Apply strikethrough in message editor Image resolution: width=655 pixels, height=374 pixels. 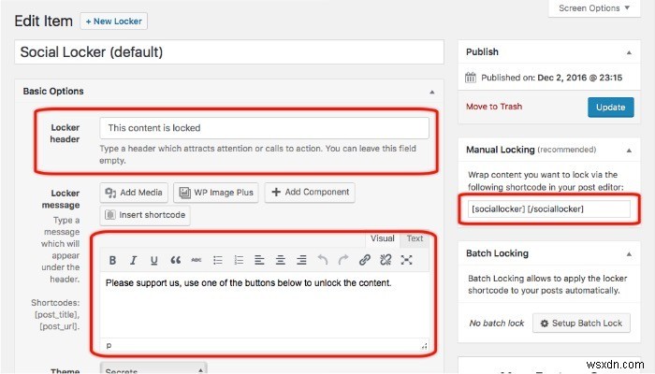point(196,261)
